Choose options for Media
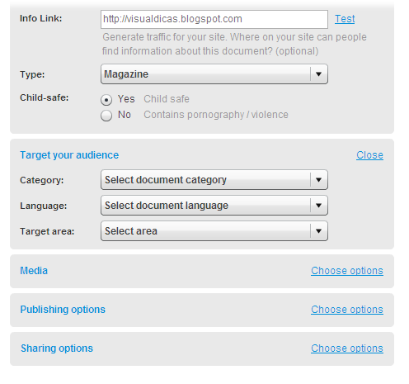 pos(347,271)
